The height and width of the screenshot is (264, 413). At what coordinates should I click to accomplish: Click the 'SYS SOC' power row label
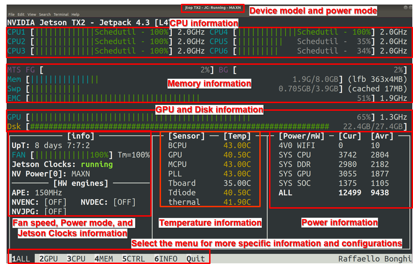pos(295,183)
